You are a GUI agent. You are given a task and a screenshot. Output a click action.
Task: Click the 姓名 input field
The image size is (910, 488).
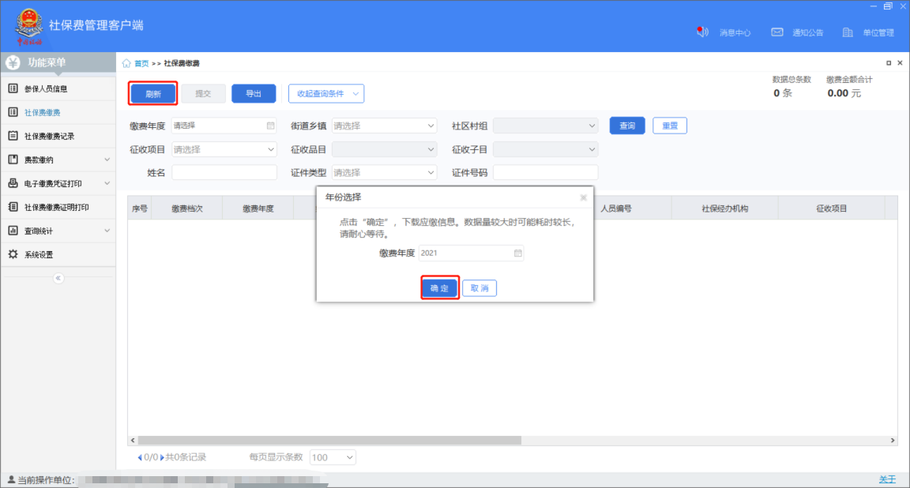[x=224, y=172]
